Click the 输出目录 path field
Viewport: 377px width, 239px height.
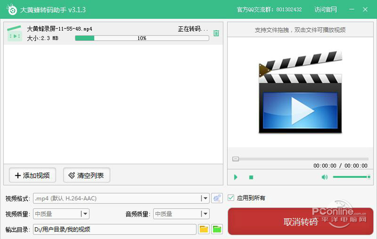pyautogui.click(x=114, y=229)
